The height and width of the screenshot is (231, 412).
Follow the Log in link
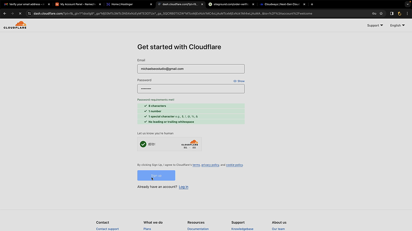[184, 187]
